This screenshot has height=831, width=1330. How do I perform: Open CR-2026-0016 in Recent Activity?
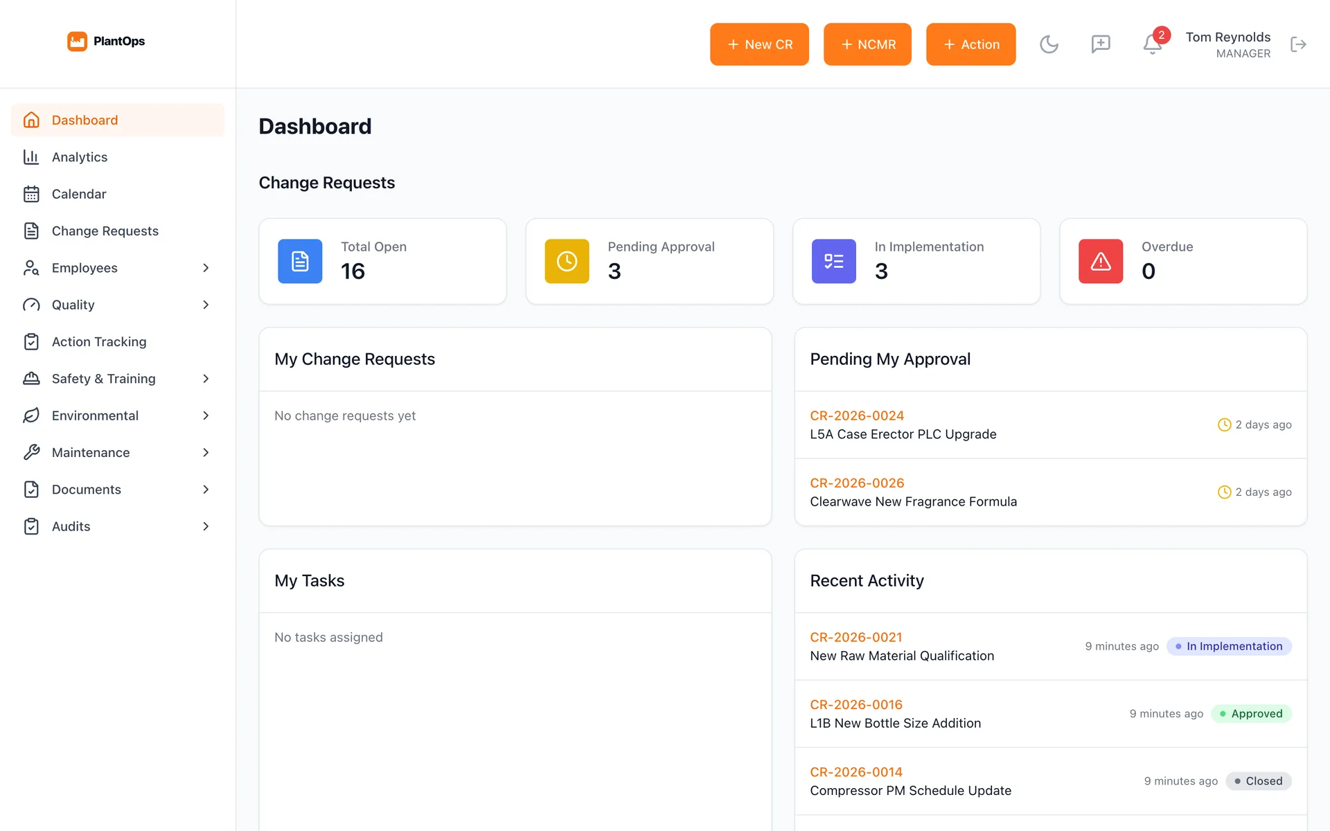click(x=856, y=704)
